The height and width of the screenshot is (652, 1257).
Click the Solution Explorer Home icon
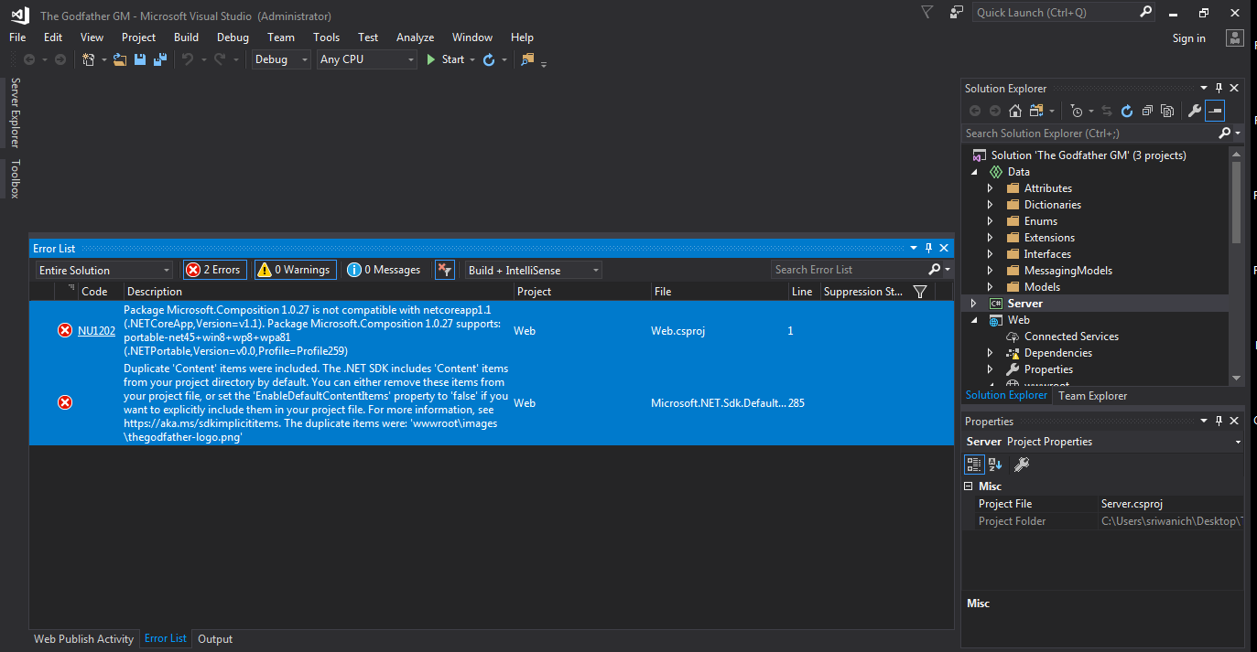tap(1015, 111)
